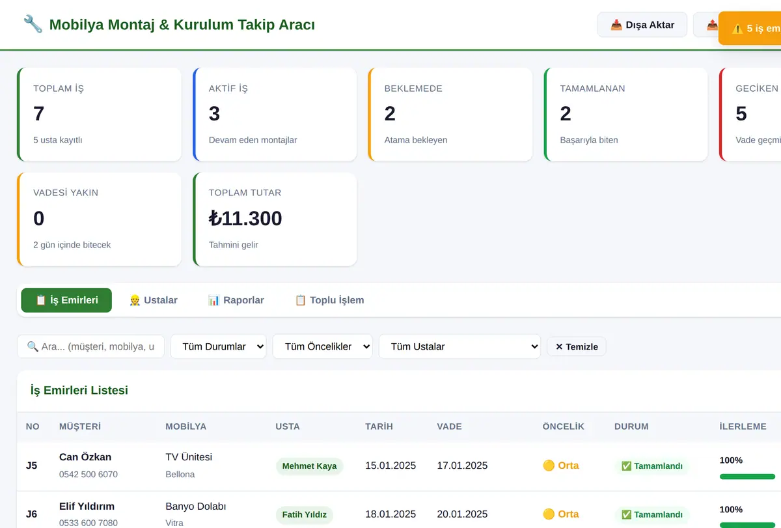Click the DURUM column header
This screenshot has height=528, width=781.
coord(631,427)
